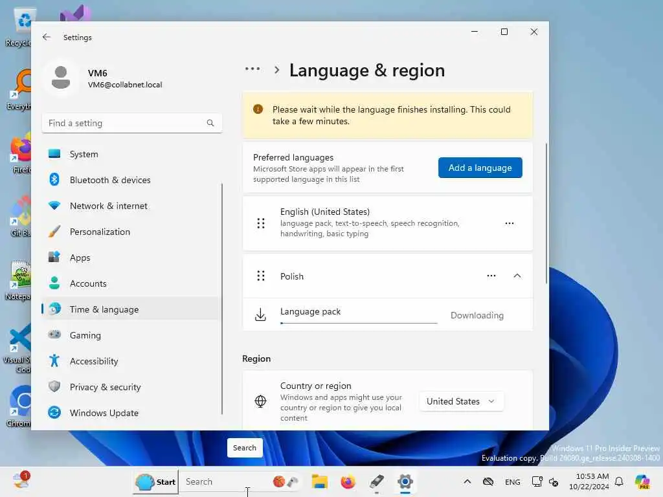Click the volume muted tray icon
The width and height of the screenshot is (663, 497).
[x=554, y=481]
